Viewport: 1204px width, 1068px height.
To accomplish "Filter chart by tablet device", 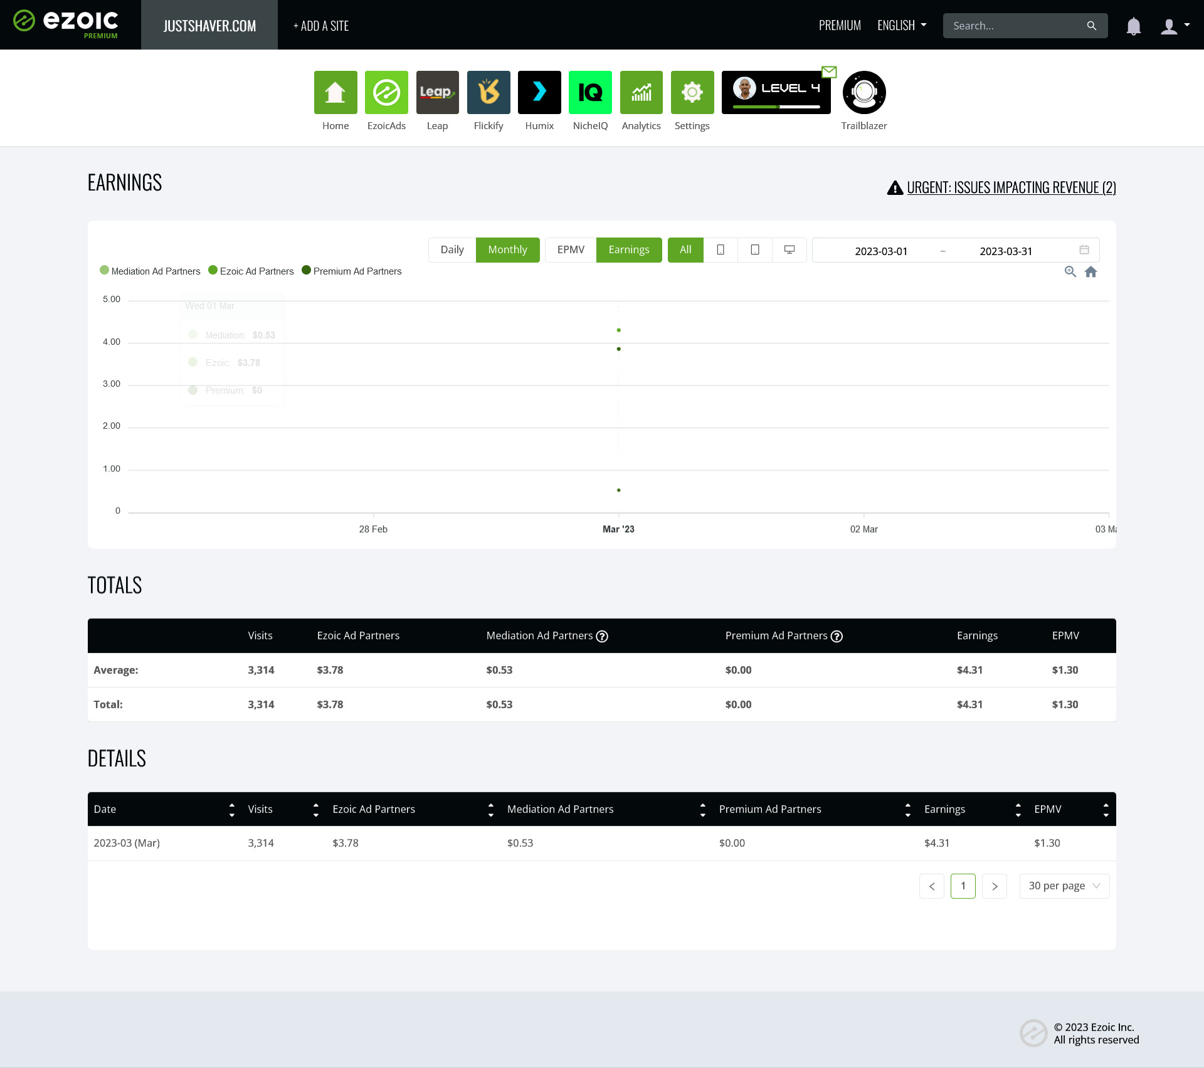I will (x=755, y=249).
